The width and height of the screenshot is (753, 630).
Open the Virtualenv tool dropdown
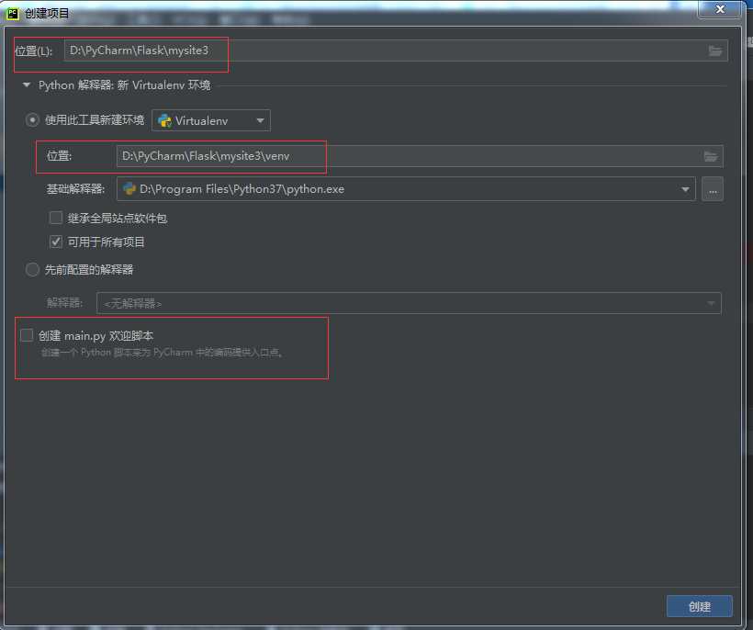pyautogui.click(x=211, y=120)
